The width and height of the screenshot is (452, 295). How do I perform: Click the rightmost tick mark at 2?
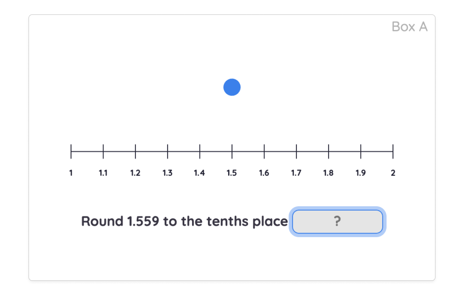(x=393, y=151)
